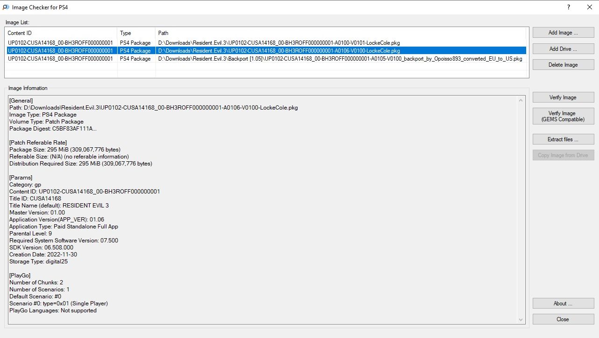The height and width of the screenshot is (338, 599).
Task: Click the Number of Scenarios: 1 line
Action: point(39,290)
